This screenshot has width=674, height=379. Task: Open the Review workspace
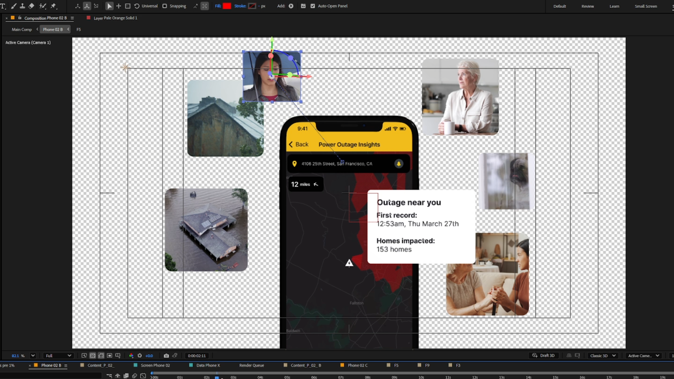587,6
